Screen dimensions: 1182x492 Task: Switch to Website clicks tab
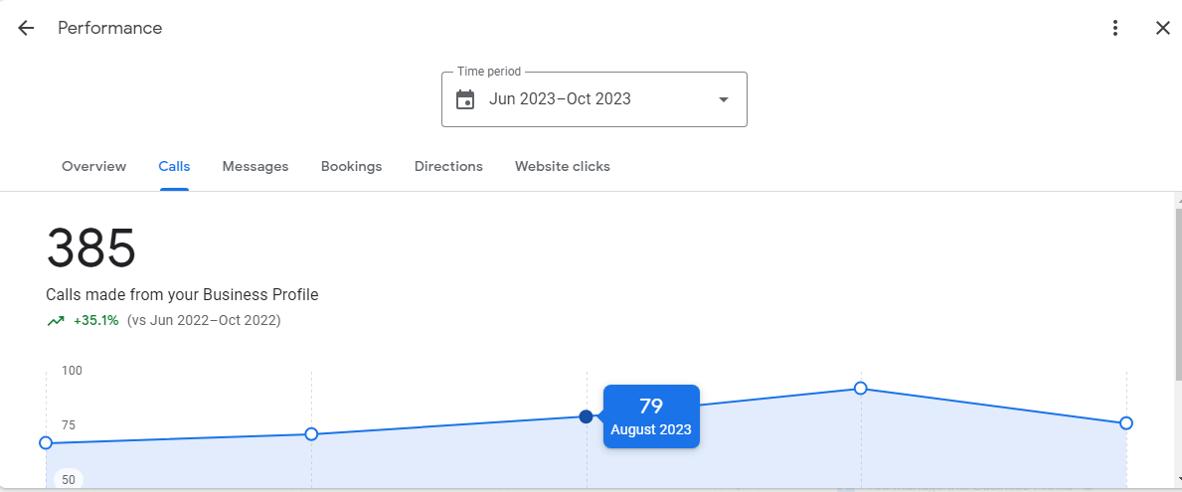point(563,167)
